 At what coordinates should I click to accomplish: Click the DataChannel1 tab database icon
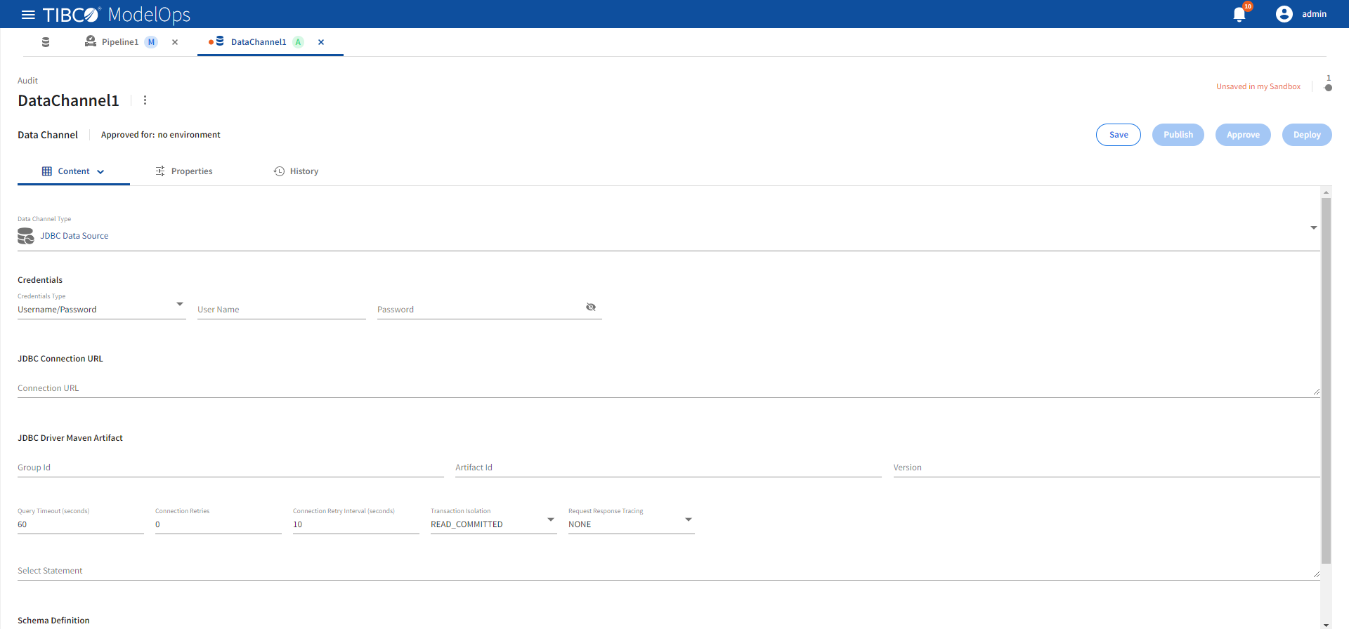[220, 41]
